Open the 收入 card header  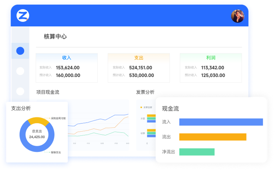point(67,58)
